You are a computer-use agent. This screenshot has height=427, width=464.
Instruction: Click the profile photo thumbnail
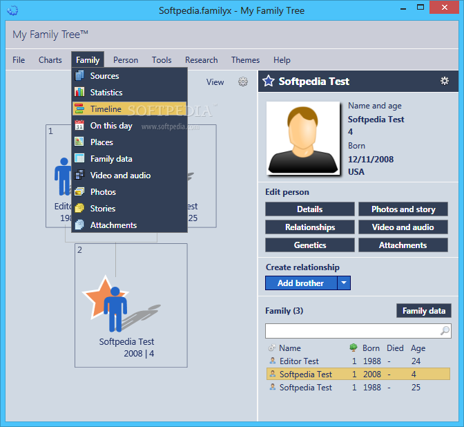[303, 138]
